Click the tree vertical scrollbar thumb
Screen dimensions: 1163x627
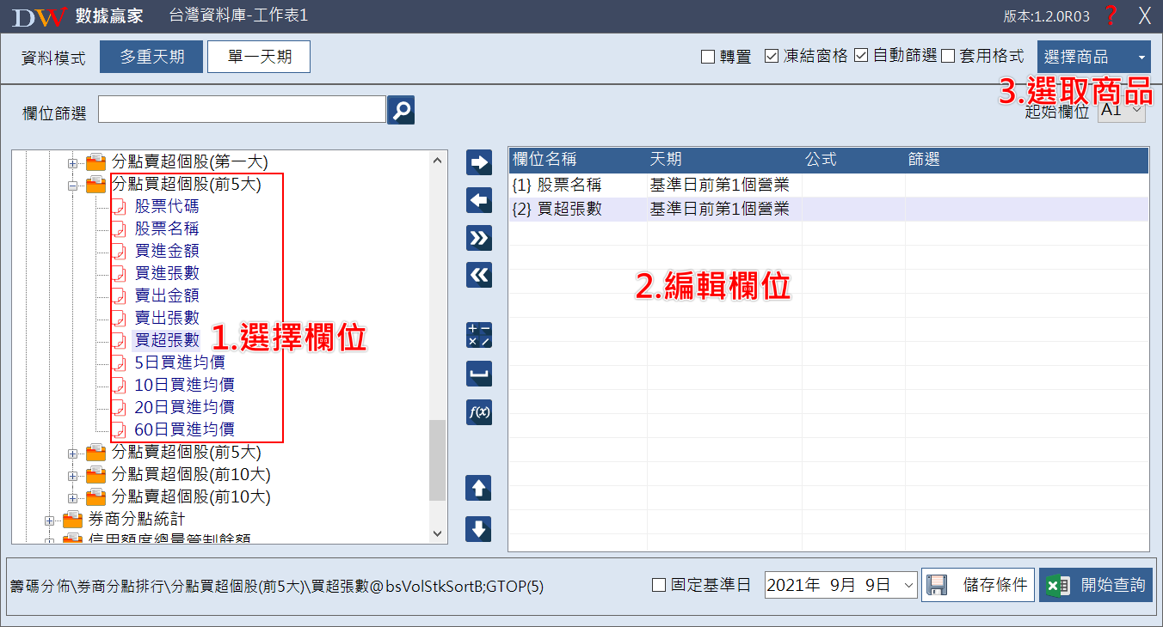[438, 460]
